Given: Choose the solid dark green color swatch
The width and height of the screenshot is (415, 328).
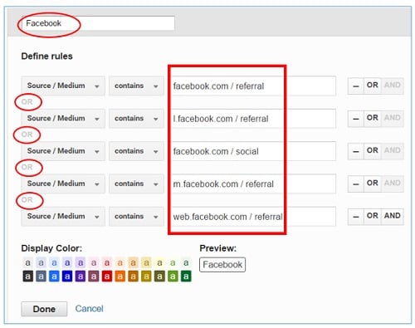Looking at the screenshot, I should tap(186, 276).
